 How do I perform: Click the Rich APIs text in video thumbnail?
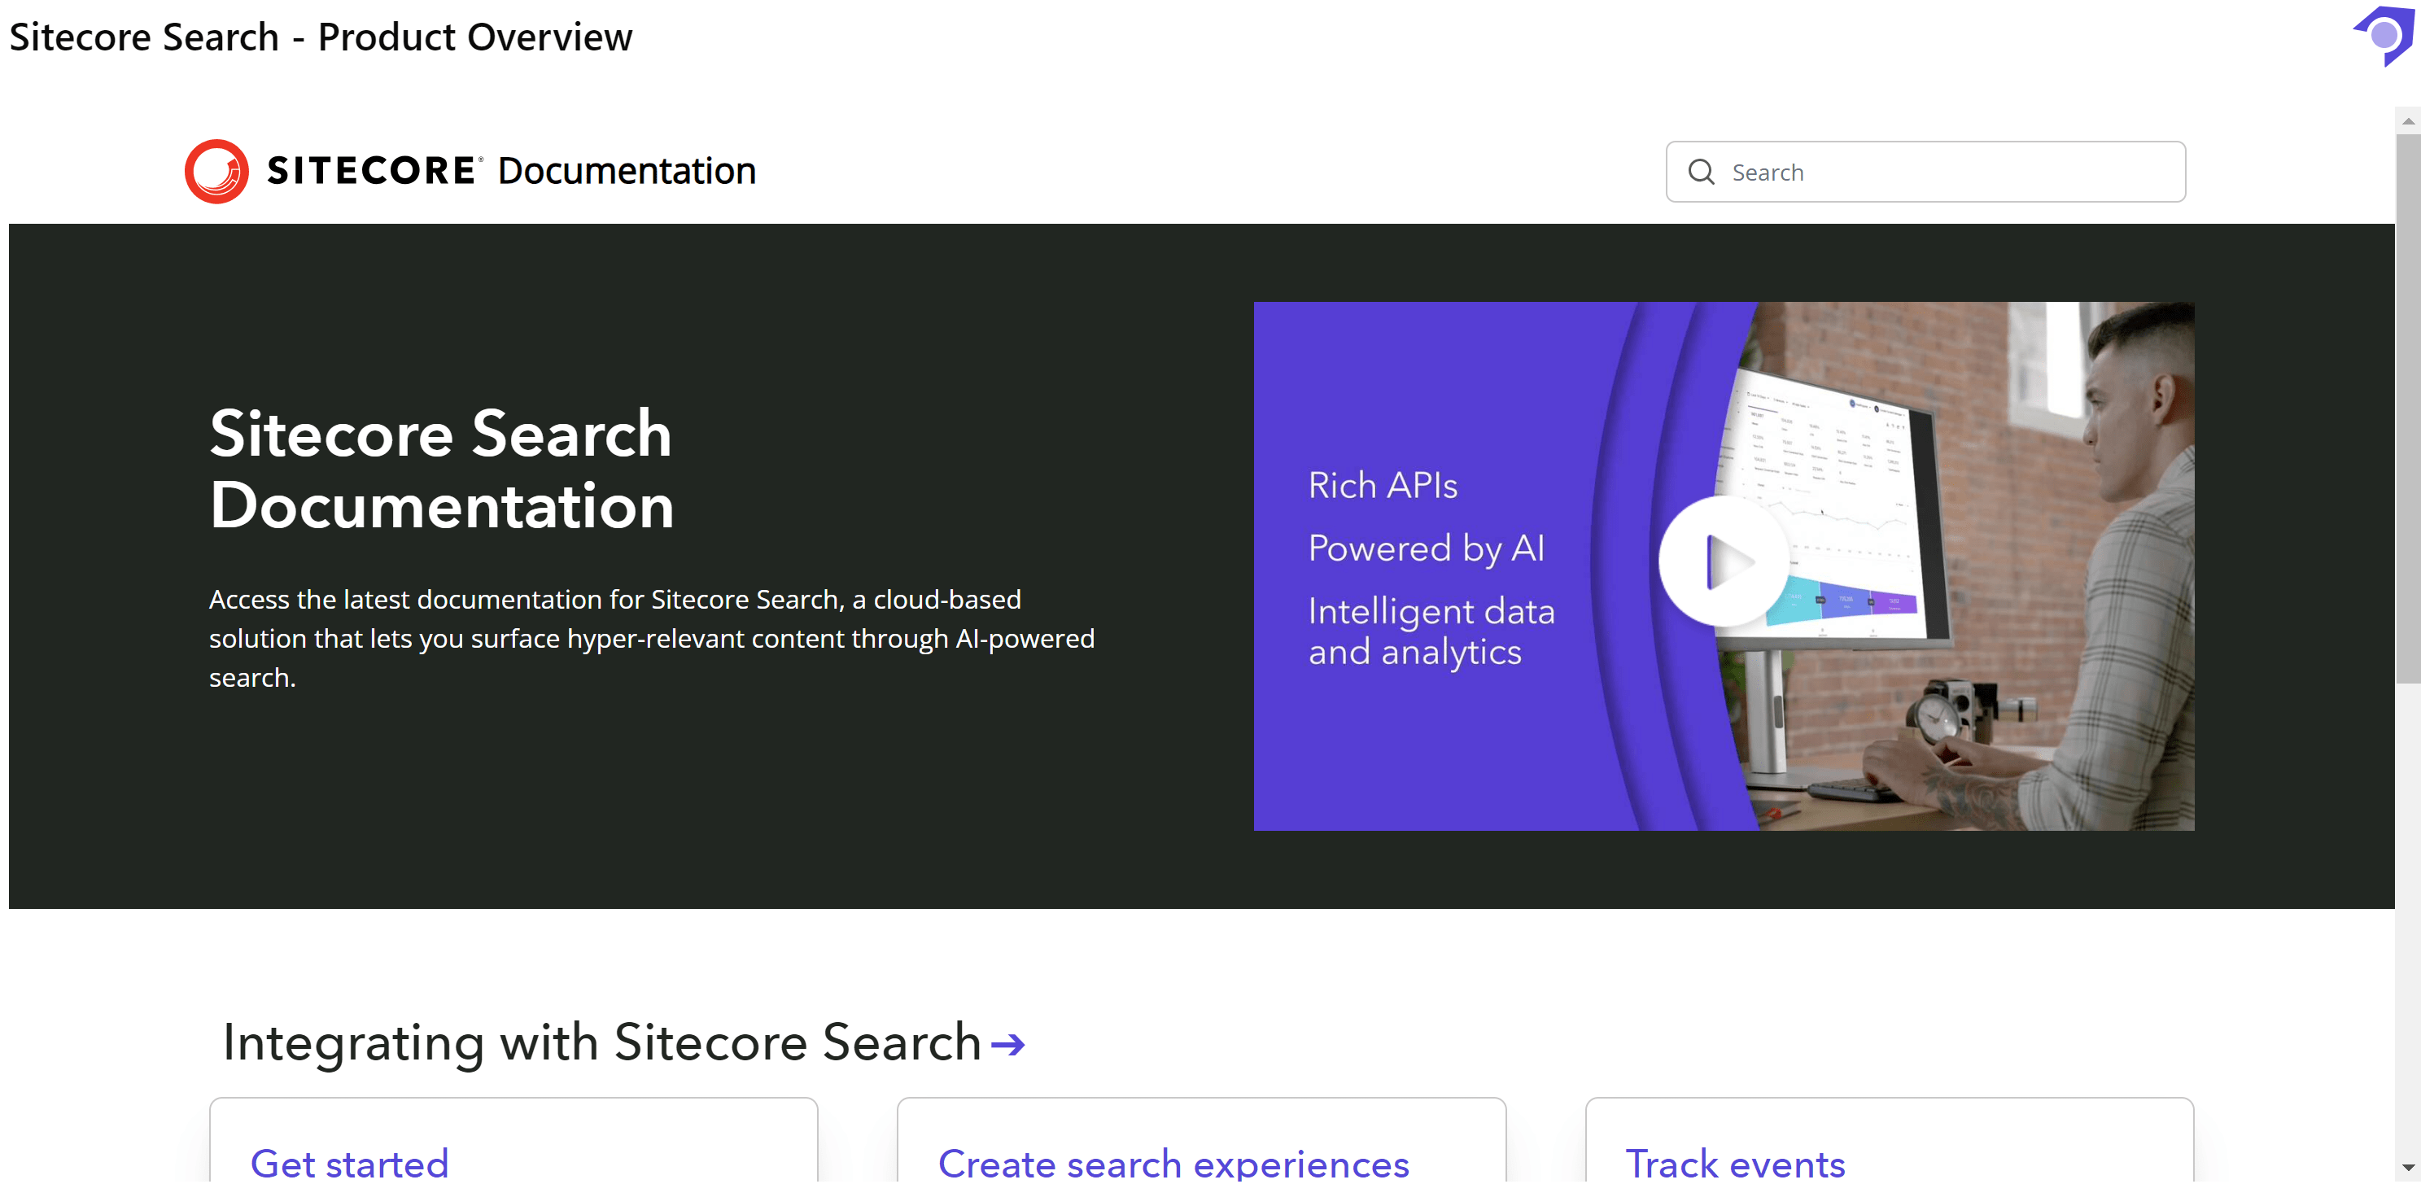pyautogui.click(x=1383, y=486)
